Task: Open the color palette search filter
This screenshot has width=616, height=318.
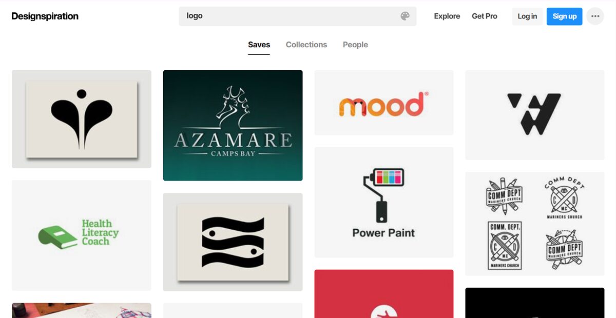Action: 405,16
